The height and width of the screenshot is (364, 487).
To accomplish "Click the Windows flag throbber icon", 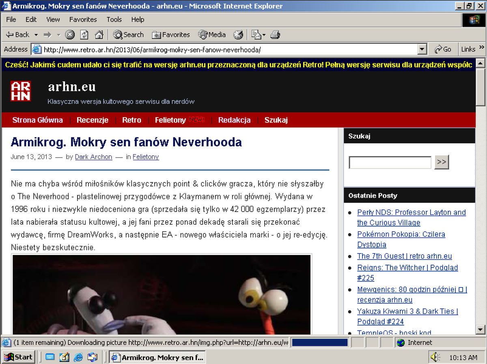I will coord(474,20).
